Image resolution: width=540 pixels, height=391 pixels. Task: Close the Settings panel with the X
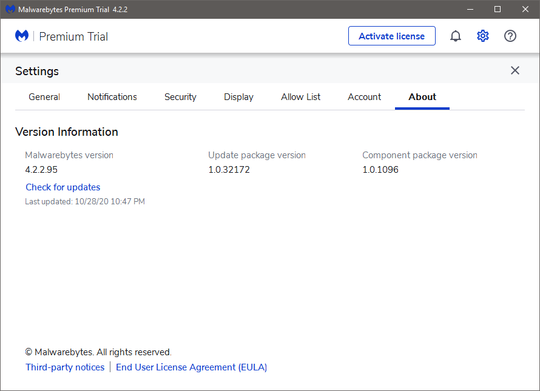tap(515, 70)
